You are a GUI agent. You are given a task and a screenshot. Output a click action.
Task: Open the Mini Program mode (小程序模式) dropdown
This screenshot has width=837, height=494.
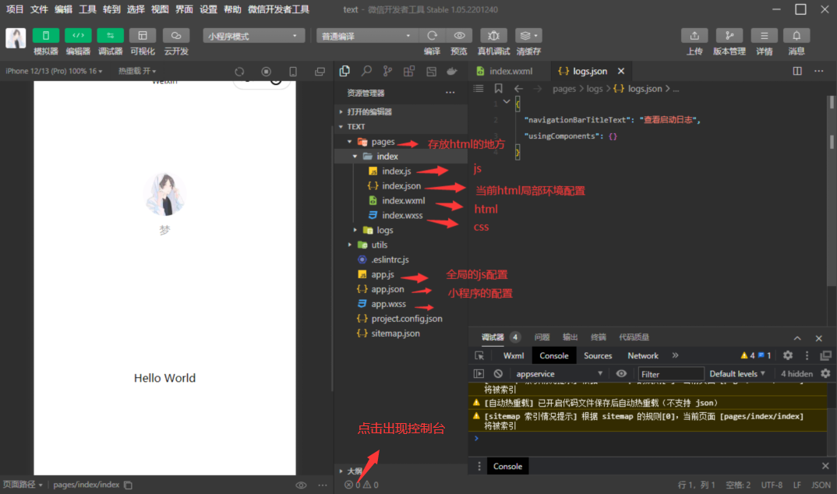pyautogui.click(x=254, y=36)
